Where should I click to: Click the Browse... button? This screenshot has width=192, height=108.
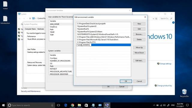(139, 34)
